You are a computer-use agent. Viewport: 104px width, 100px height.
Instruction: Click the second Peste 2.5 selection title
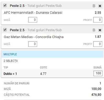click(x=17, y=30)
